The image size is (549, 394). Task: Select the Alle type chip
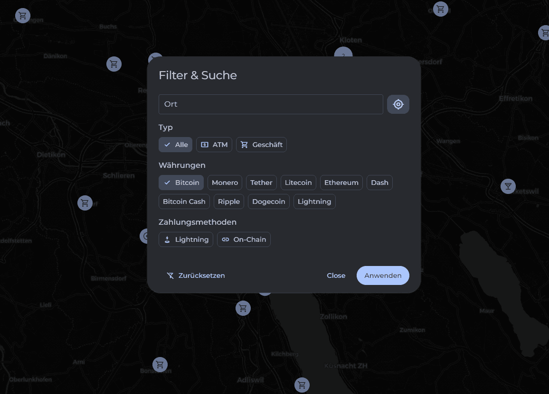click(175, 145)
